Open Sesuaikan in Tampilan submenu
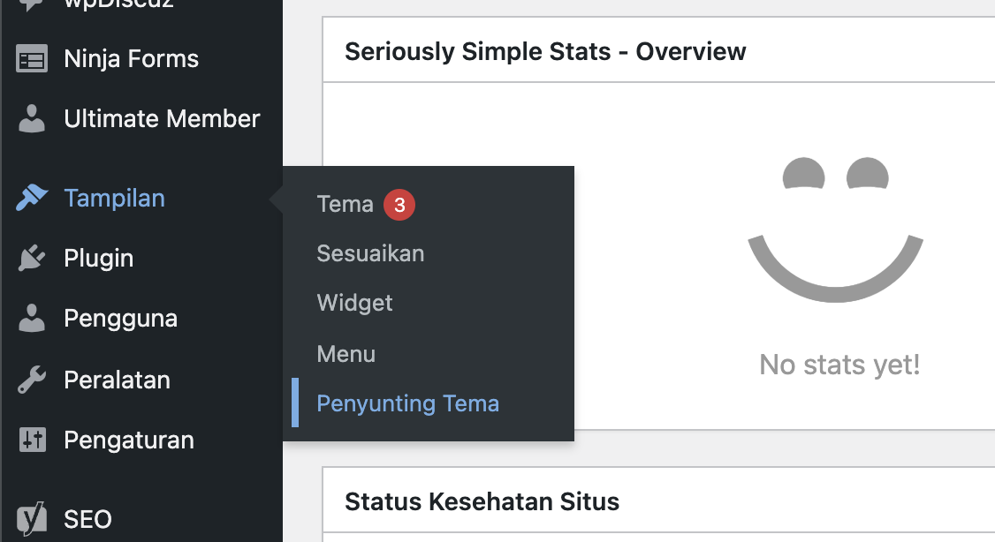The width and height of the screenshot is (995, 542). tap(370, 254)
